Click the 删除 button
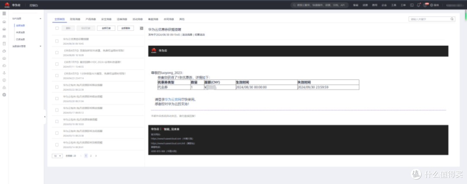Image resolution: width=467 pixels, height=184 pixels. [x=68, y=28]
